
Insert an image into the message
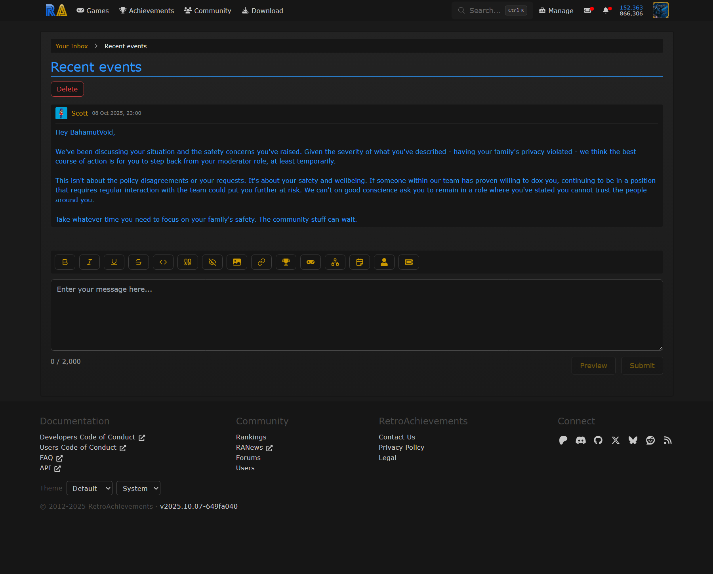click(237, 262)
